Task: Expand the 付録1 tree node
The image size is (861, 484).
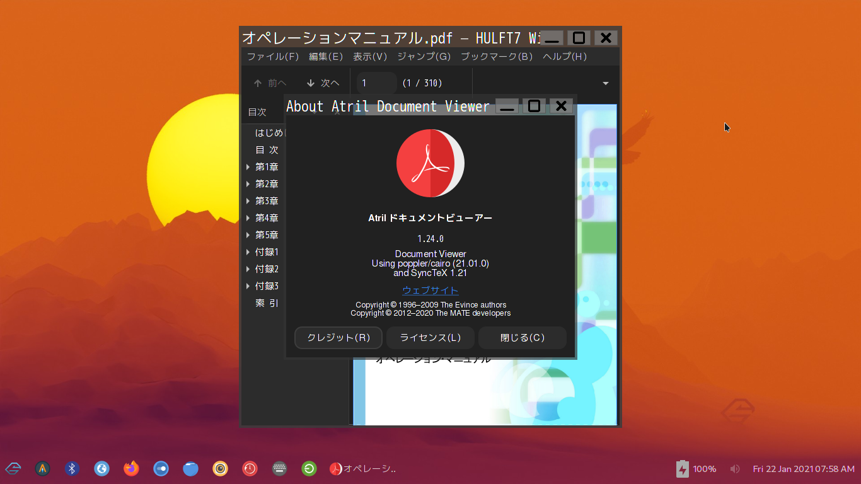Action: pos(248,252)
